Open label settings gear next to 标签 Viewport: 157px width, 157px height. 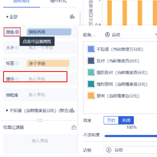[17, 63]
